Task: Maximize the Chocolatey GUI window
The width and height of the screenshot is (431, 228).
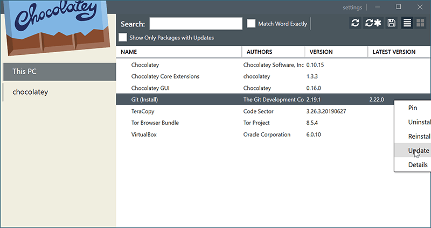Action: tap(399, 7)
